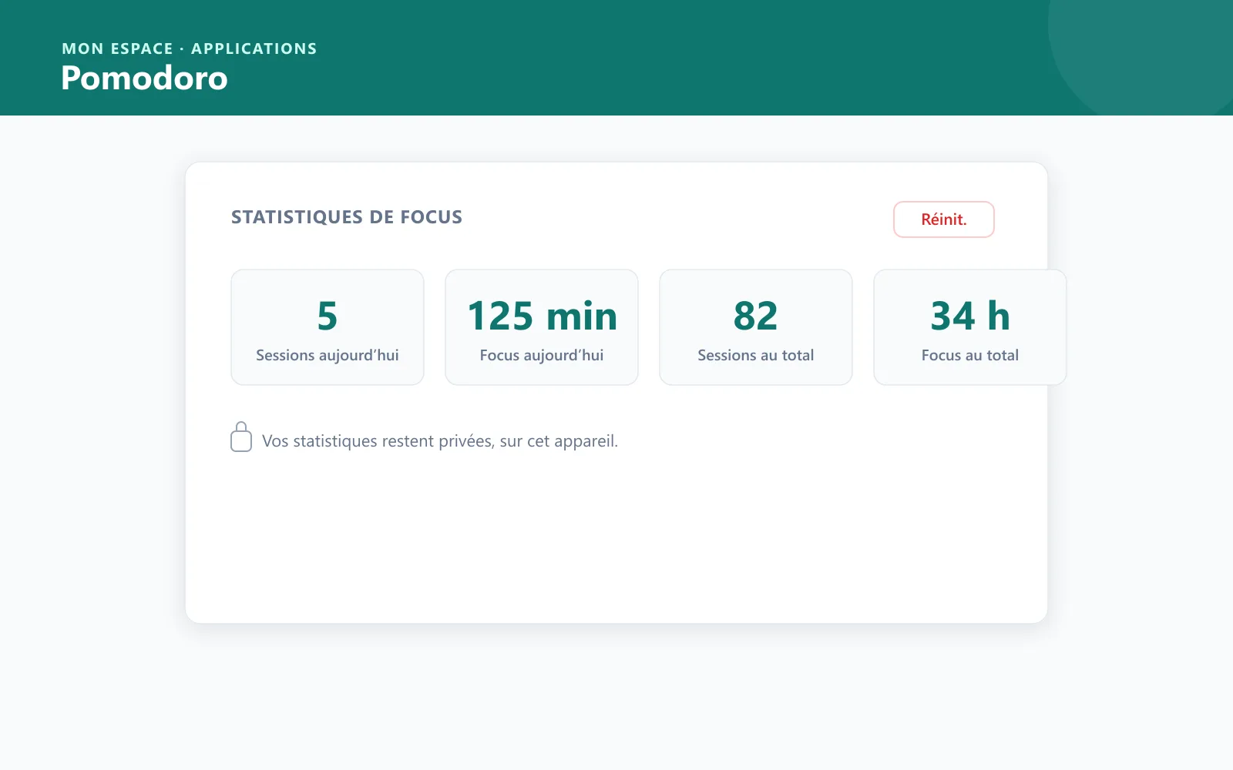Image resolution: width=1233 pixels, height=770 pixels.
Task: Click the MON ESPACE · APPLICATIONS breadcrumb
Action: (x=190, y=49)
